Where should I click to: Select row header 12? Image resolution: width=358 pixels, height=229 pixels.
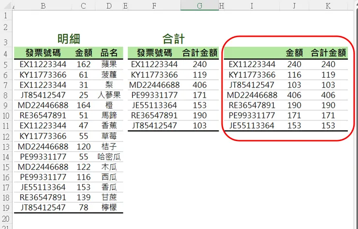coord(6,136)
